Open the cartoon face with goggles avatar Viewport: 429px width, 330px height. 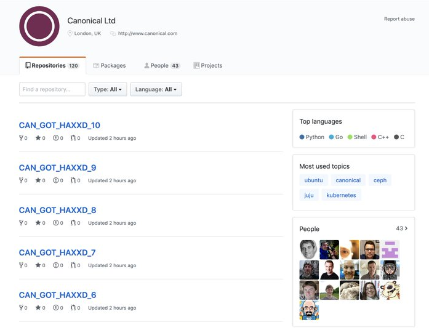coord(390,270)
